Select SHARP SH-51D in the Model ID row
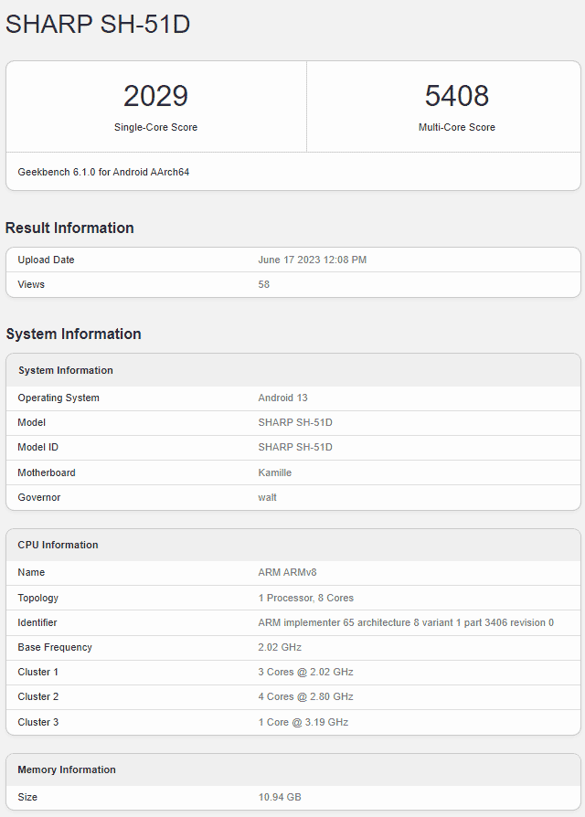585x817 pixels. [295, 447]
